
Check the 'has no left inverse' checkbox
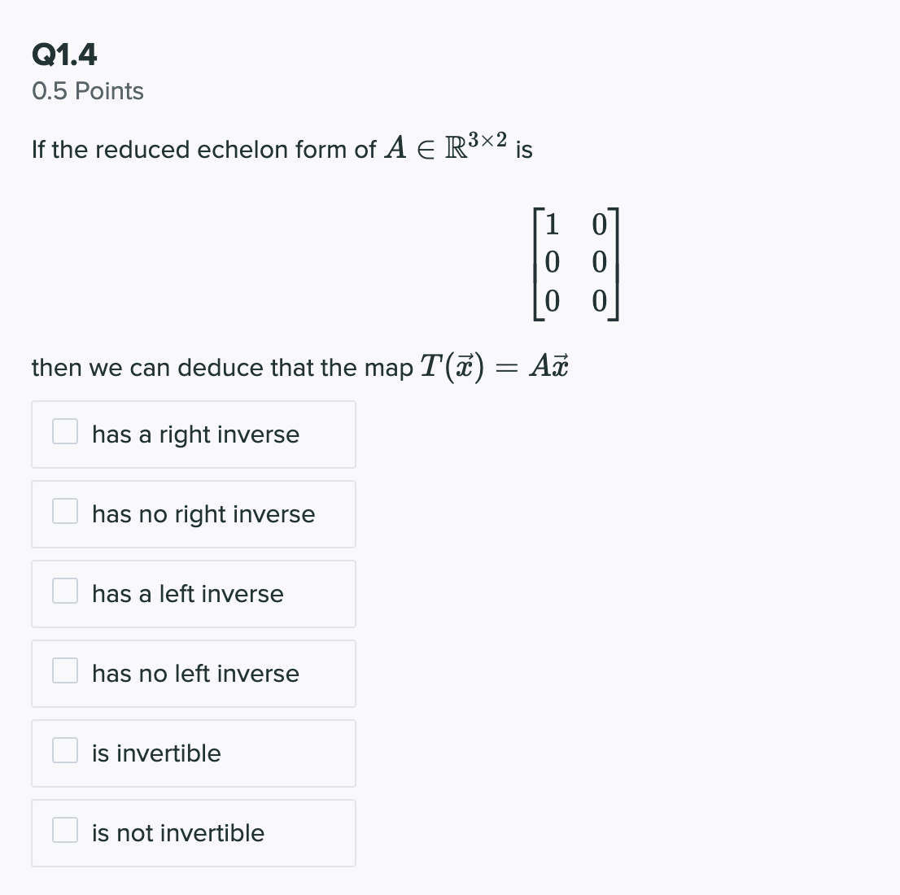(64, 670)
